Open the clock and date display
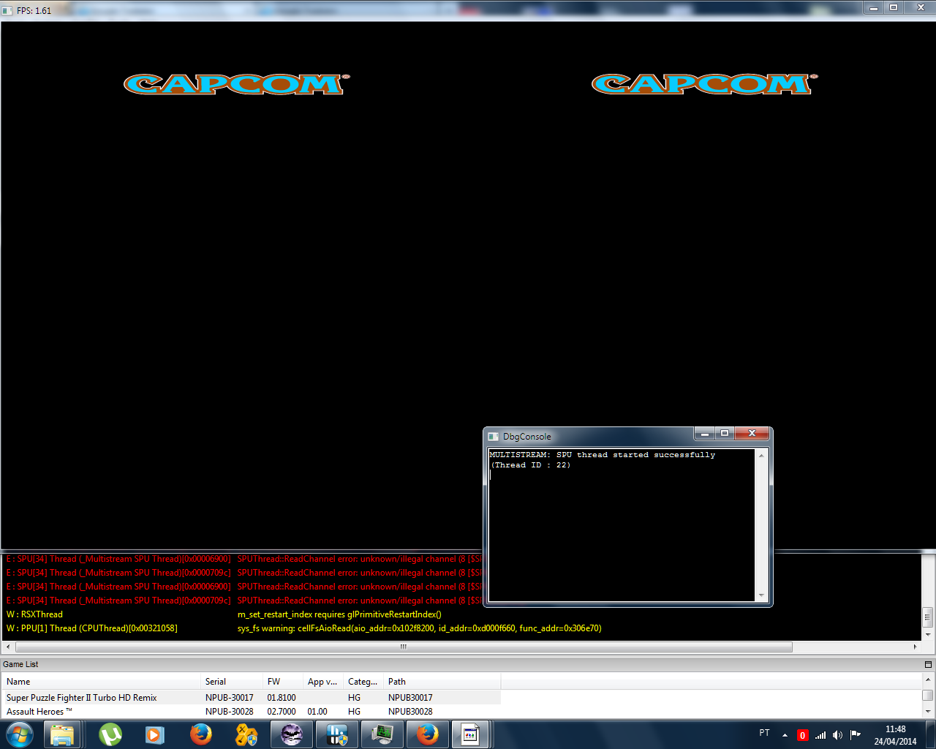Viewport: 936px width, 749px height. coord(895,735)
